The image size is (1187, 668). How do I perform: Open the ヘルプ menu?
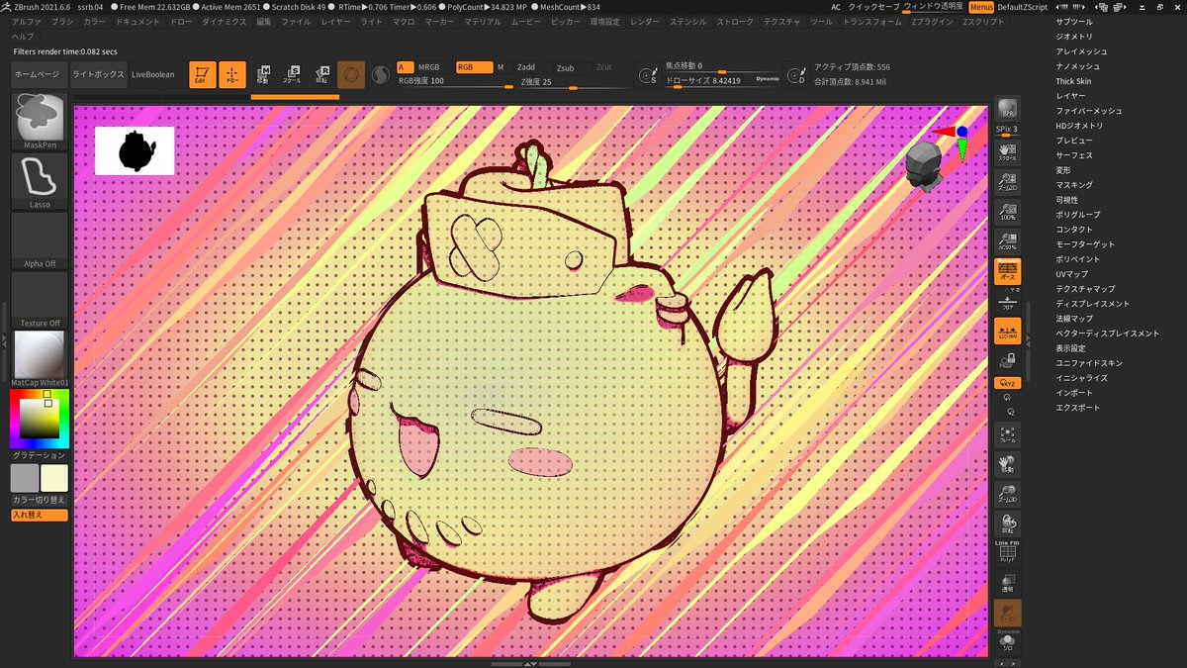click(23, 36)
